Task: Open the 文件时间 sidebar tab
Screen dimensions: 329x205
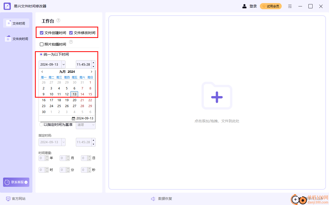Action: [16, 23]
